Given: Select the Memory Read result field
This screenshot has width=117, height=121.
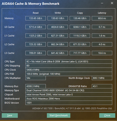Looking at the screenshot, I should point(36,18).
